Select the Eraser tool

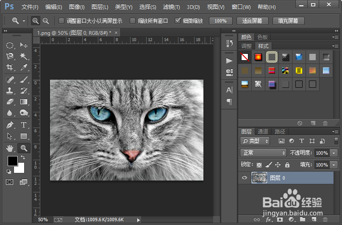(x=10, y=102)
